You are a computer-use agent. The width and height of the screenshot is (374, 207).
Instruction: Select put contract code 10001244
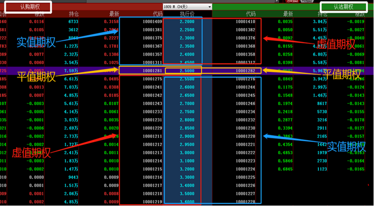(x=245, y=87)
